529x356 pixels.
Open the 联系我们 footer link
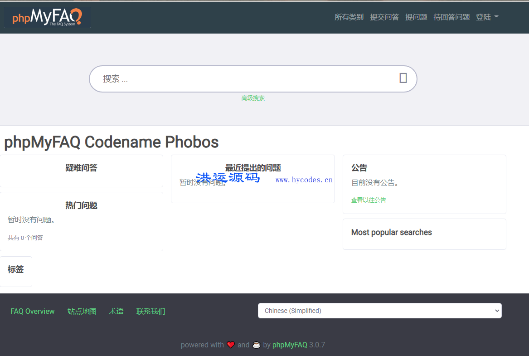click(151, 311)
